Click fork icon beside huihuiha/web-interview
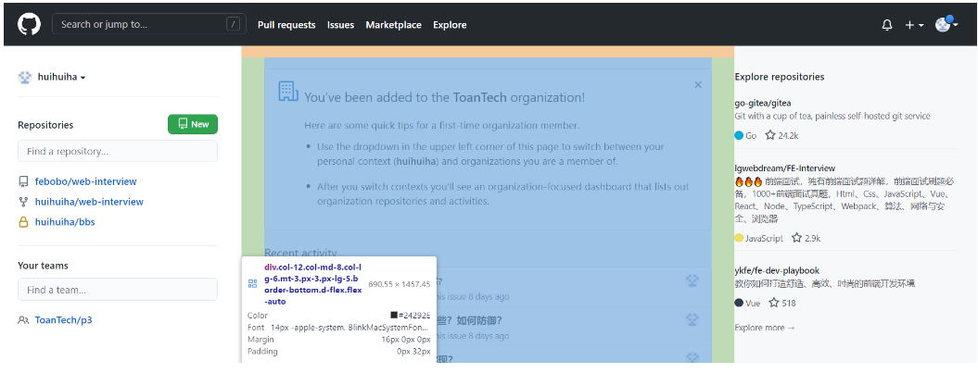 (24, 202)
